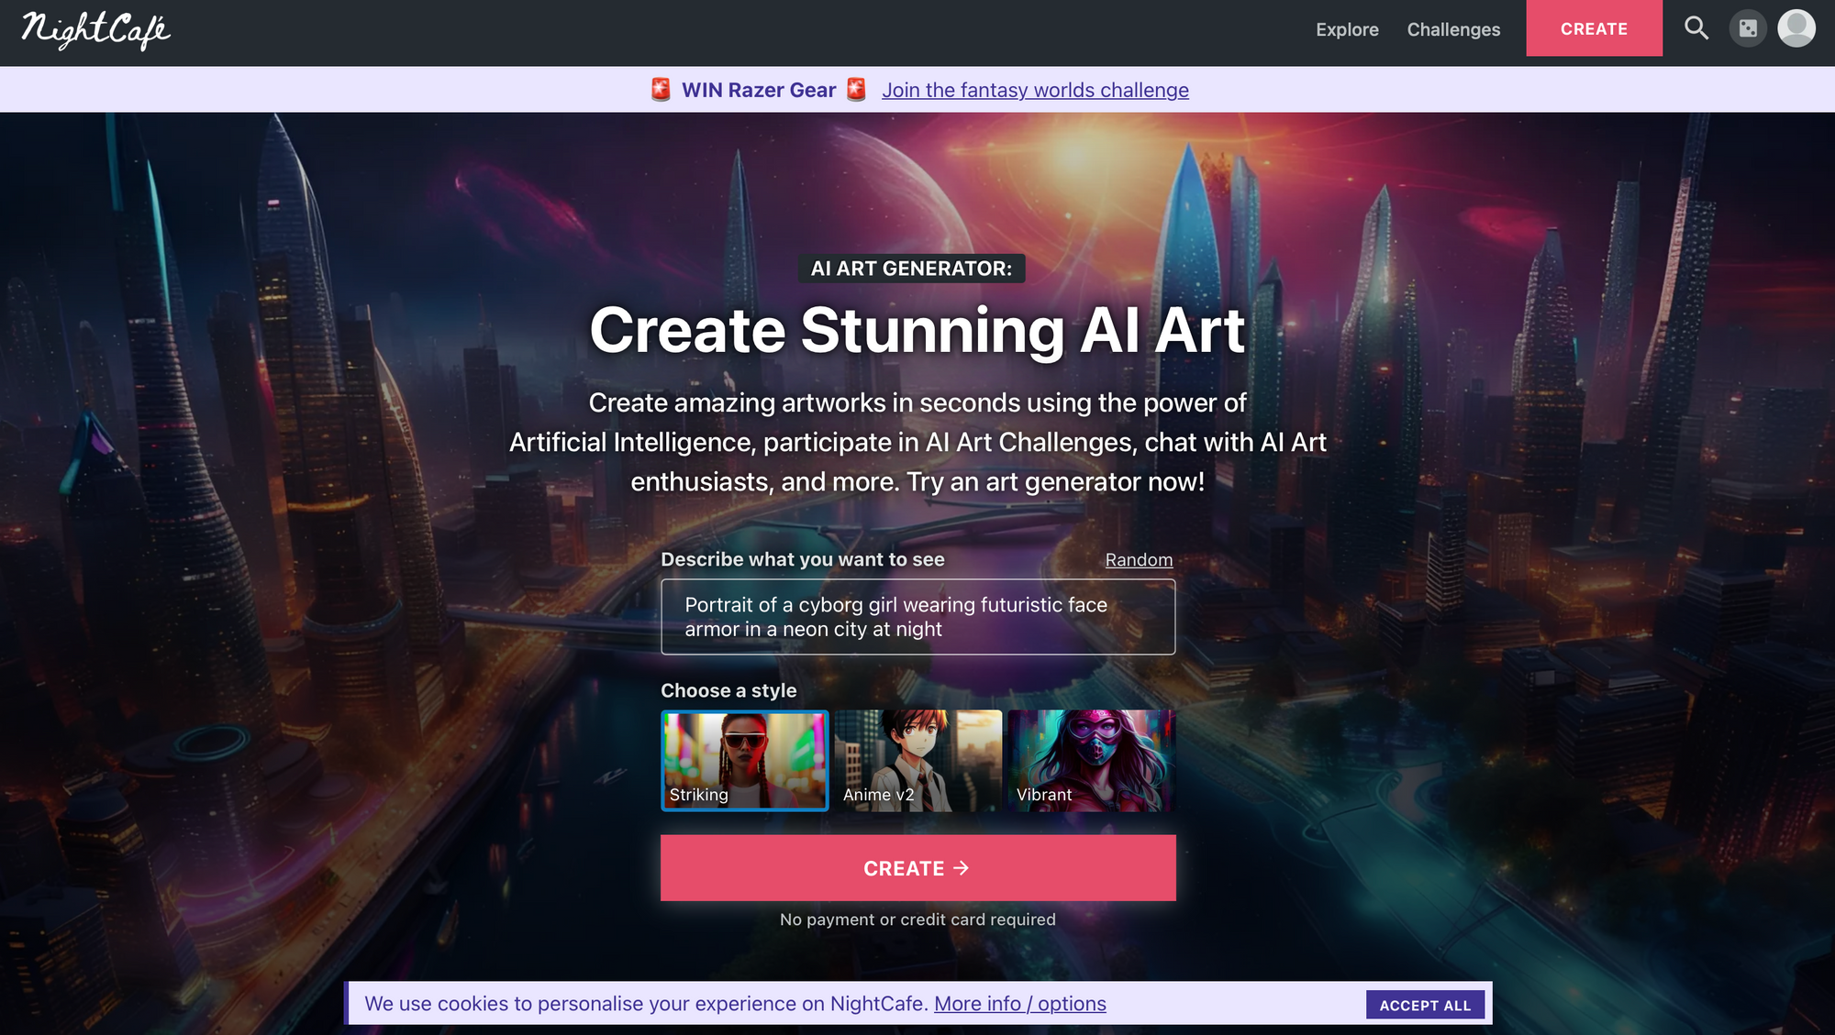Join the fantasy worlds challenge link
Screen dimensions: 1835x1035
[1035, 90]
